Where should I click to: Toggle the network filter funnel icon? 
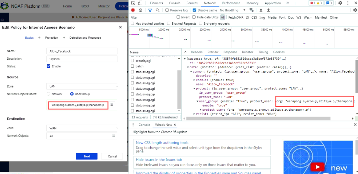point(150,10)
